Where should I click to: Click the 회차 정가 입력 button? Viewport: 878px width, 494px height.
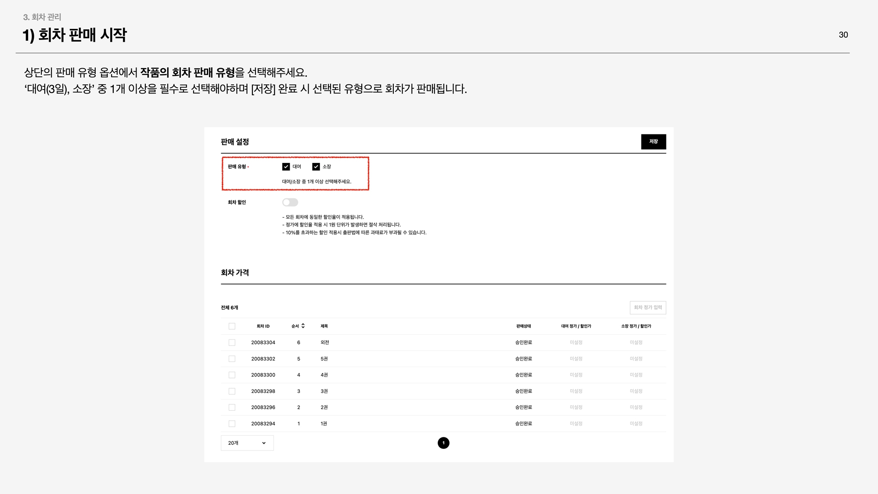coord(648,307)
